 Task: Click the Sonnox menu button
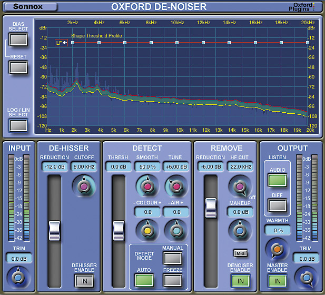coord(31,7)
